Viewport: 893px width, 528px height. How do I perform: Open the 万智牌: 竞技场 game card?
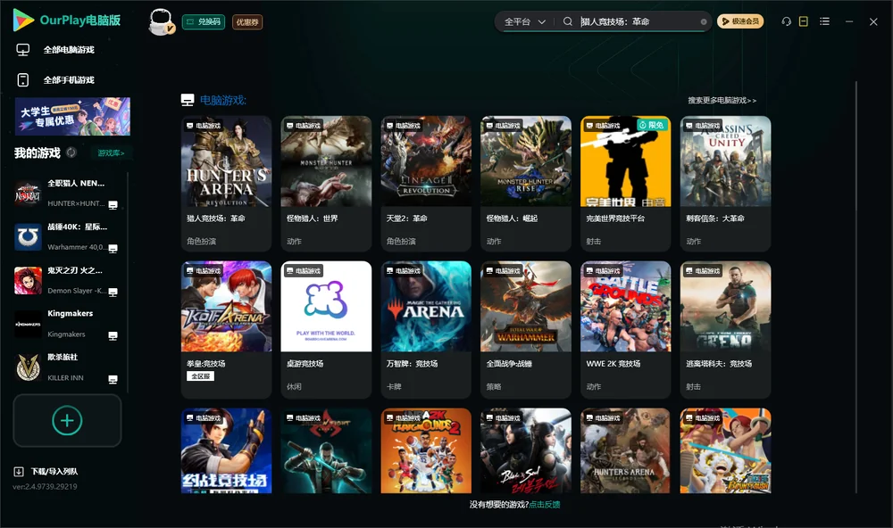pyautogui.click(x=426, y=329)
